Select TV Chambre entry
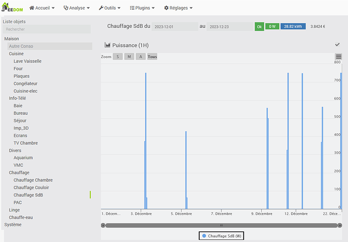Image resolution: width=348 pixels, height=242 pixels. [x=26, y=143]
